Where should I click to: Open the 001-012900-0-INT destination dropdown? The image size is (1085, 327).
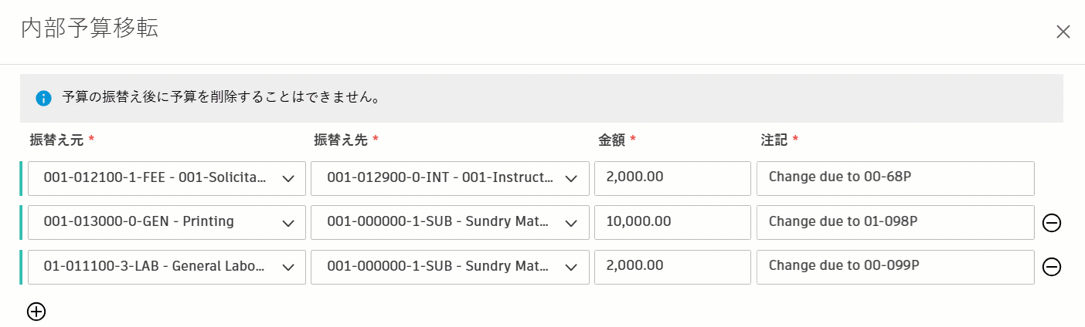[450, 178]
